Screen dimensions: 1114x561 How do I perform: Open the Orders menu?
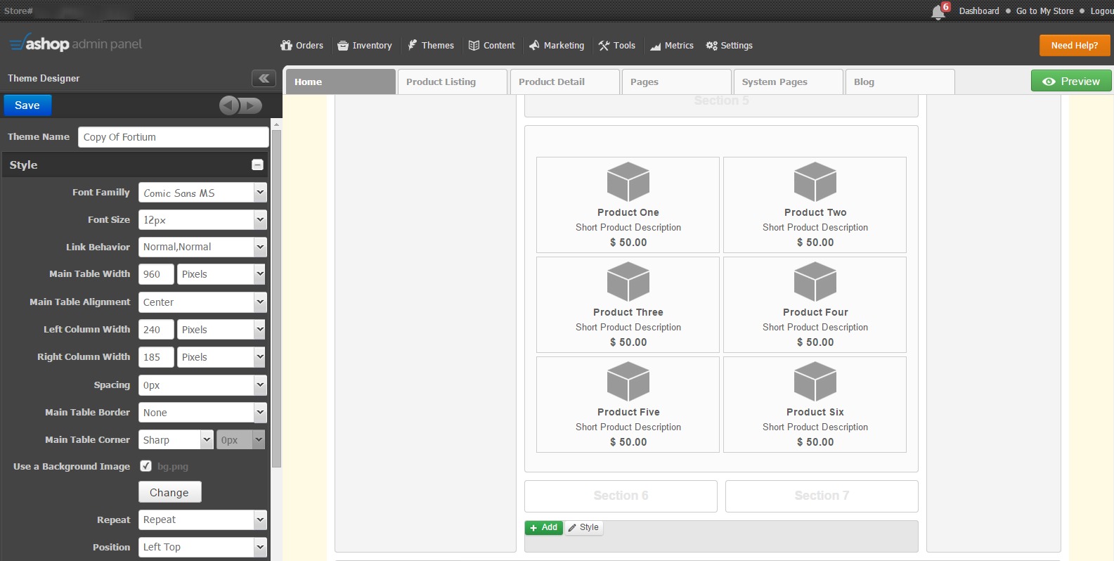pos(302,46)
